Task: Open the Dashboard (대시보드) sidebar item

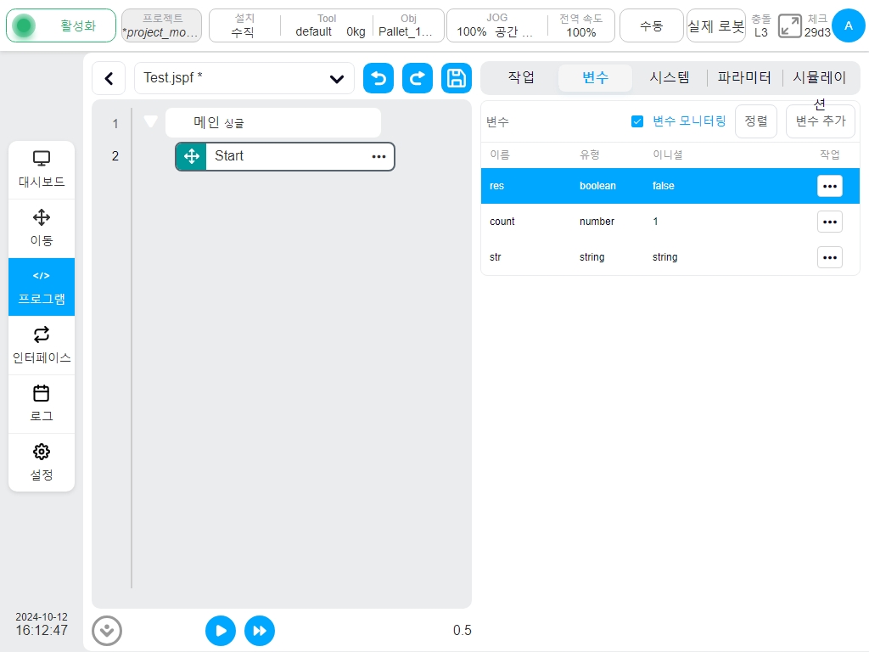Action: 42,170
